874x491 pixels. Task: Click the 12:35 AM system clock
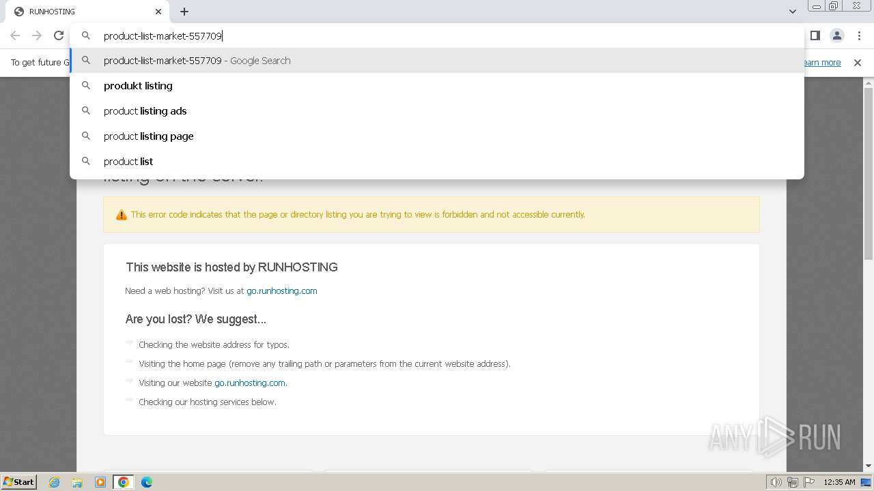coord(839,482)
